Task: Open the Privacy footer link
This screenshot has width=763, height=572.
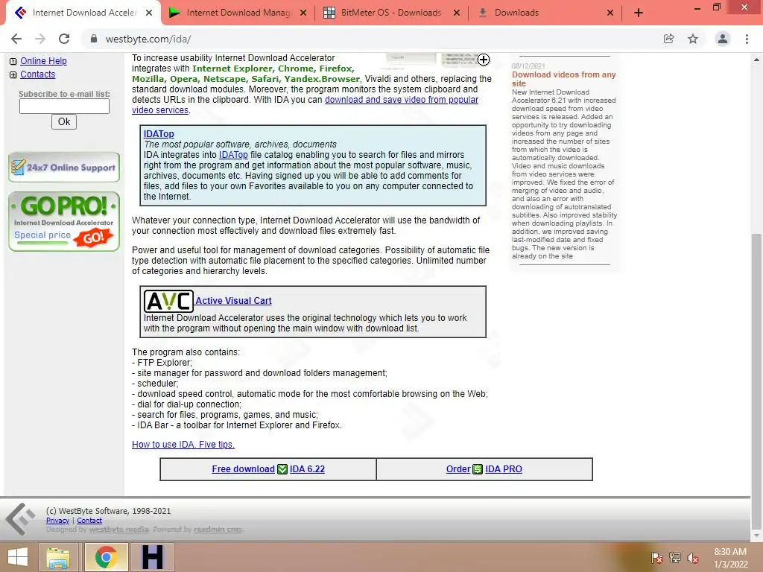Action: tap(57, 521)
